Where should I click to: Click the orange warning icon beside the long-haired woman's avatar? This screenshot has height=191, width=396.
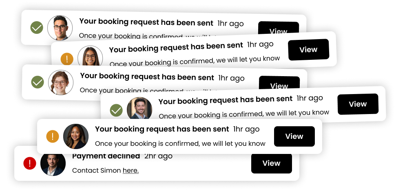pyautogui.click(x=67, y=59)
